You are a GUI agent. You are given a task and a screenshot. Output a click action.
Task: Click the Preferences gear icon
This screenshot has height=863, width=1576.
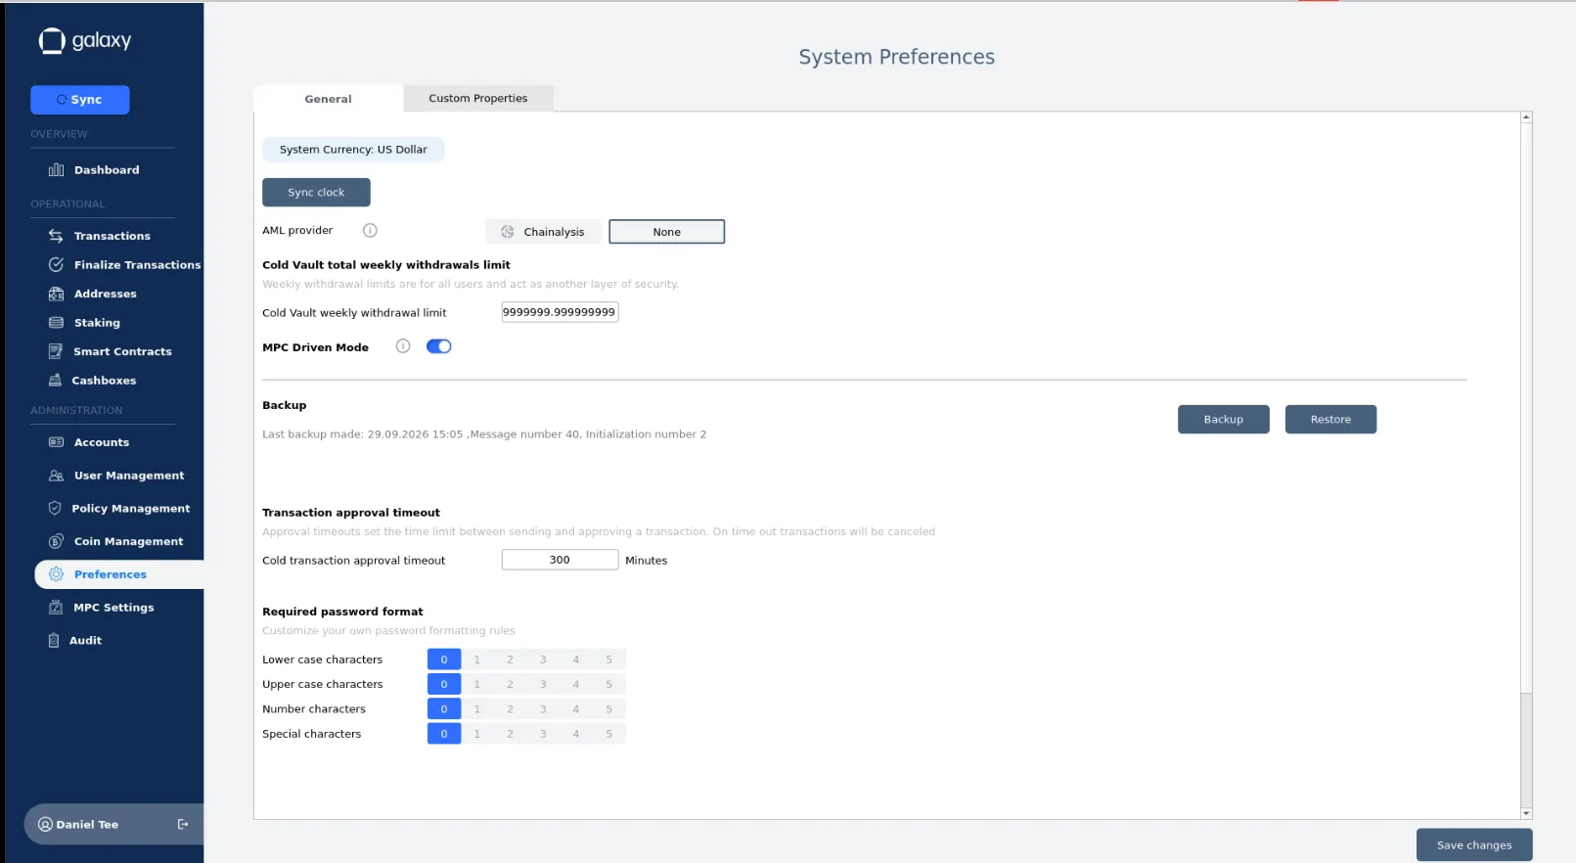click(x=56, y=574)
